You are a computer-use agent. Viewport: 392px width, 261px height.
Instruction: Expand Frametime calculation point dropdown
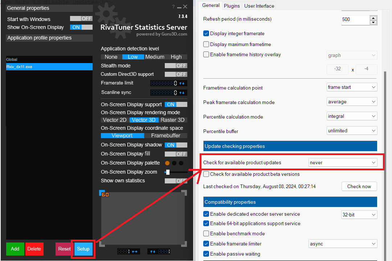click(352, 87)
